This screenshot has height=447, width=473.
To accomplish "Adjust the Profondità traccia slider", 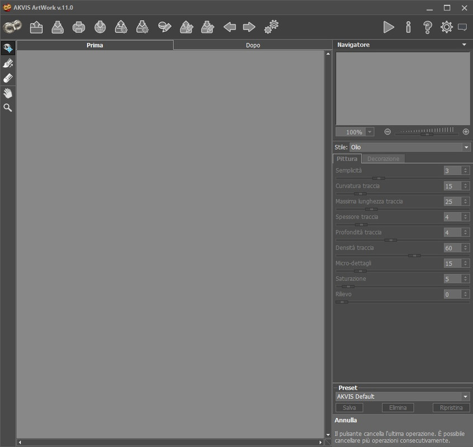I will click(x=391, y=240).
